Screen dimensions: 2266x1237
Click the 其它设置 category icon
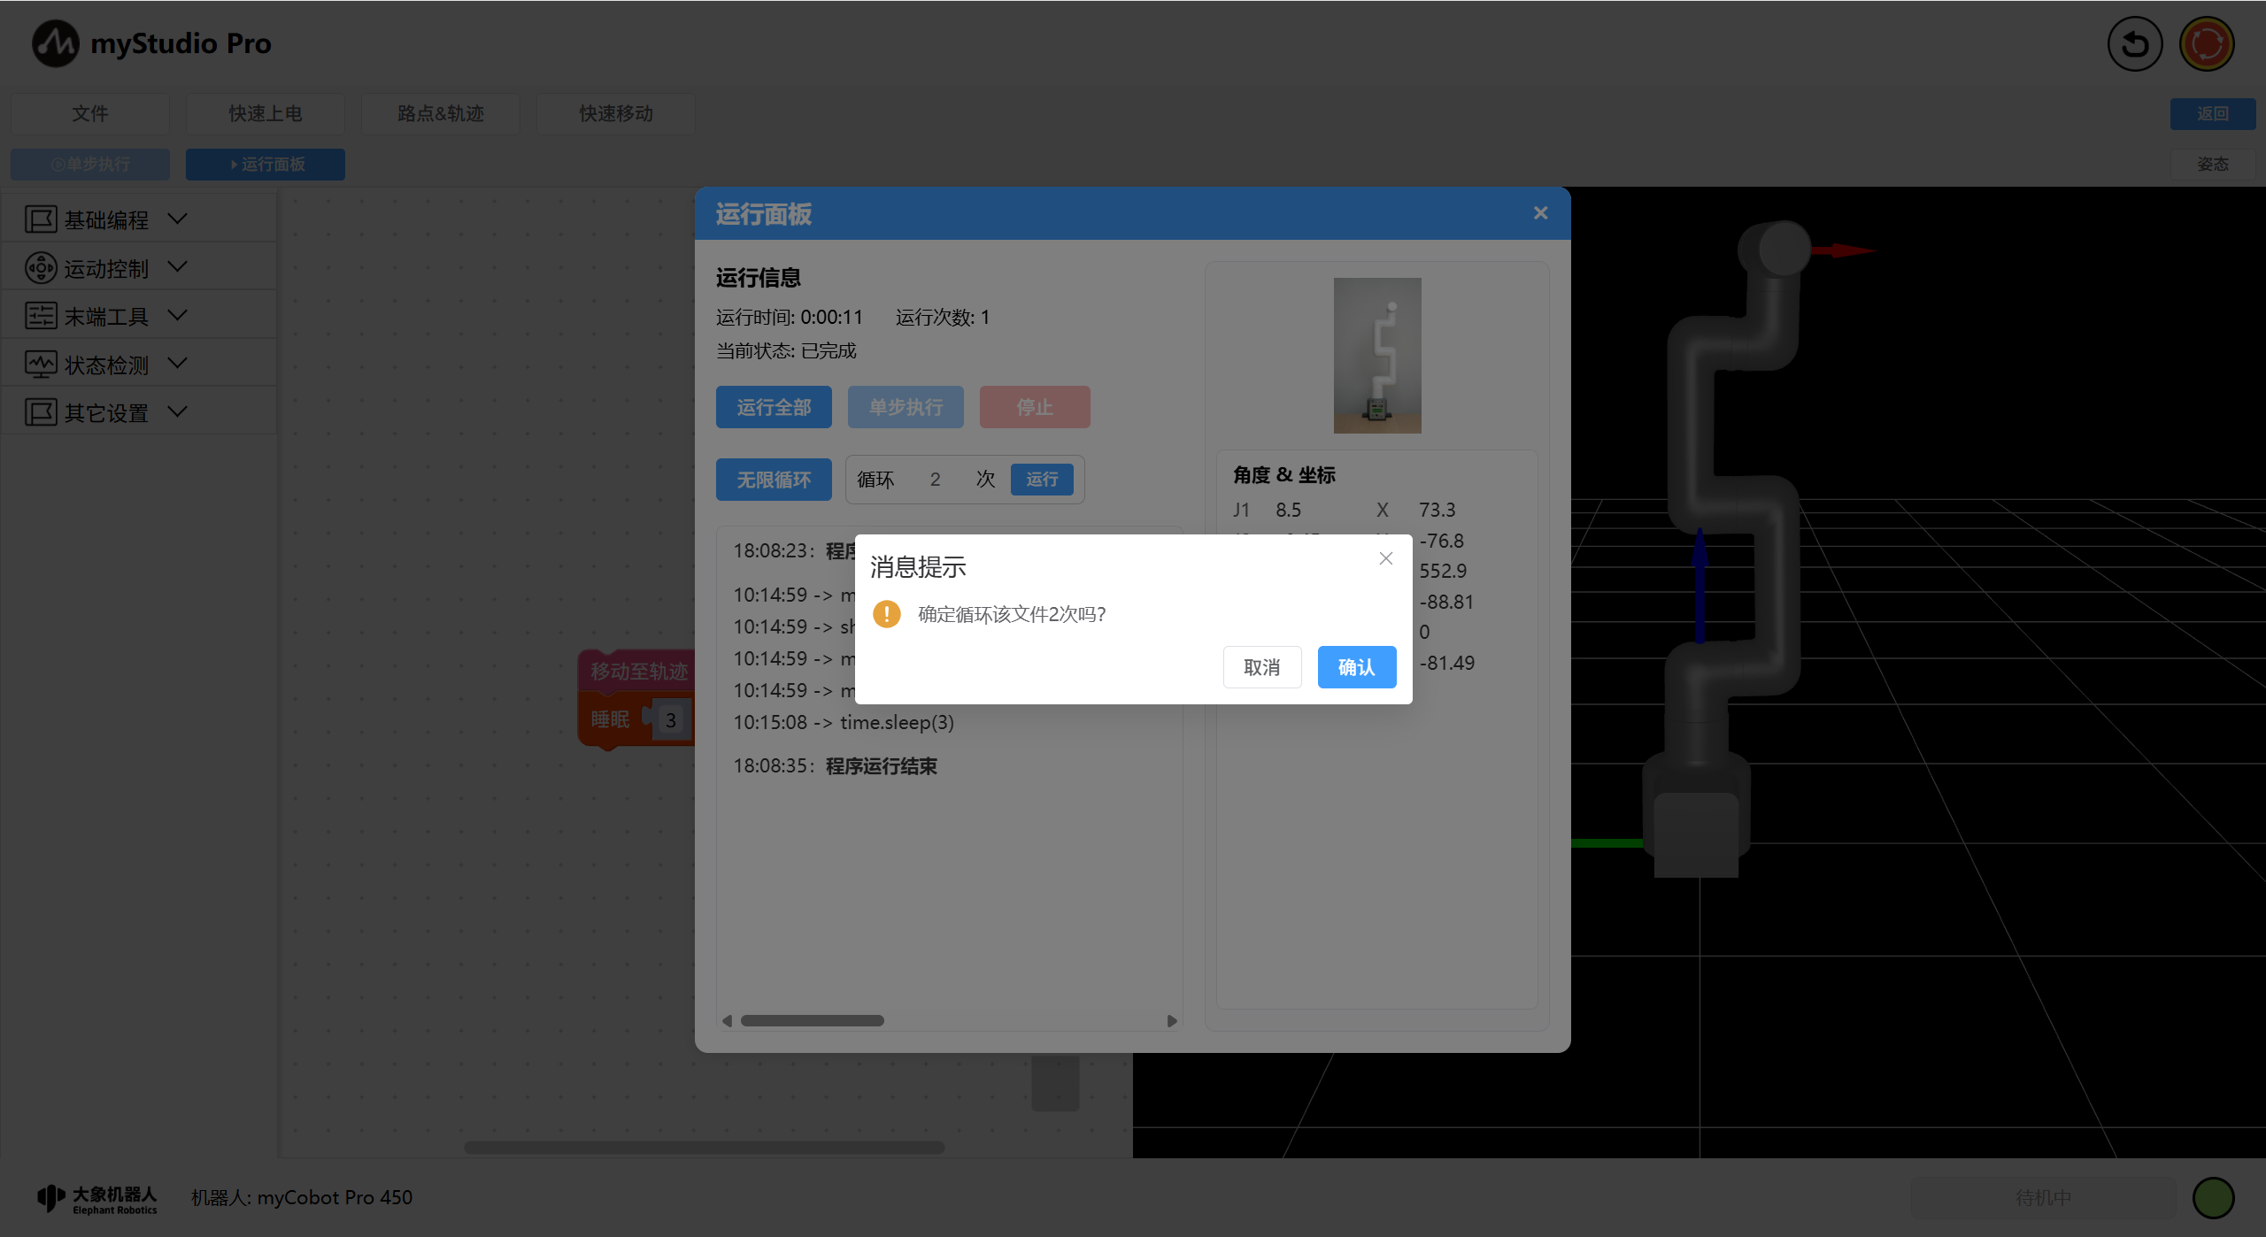pyautogui.click(x=41, y=412)
